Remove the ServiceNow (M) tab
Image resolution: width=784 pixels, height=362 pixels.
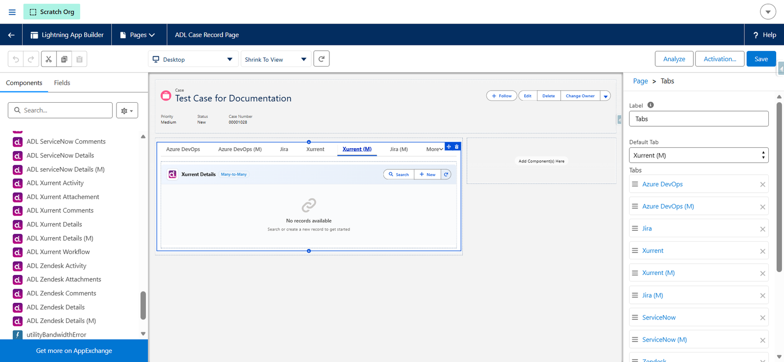pyautogui.click(x=762, y=340)
